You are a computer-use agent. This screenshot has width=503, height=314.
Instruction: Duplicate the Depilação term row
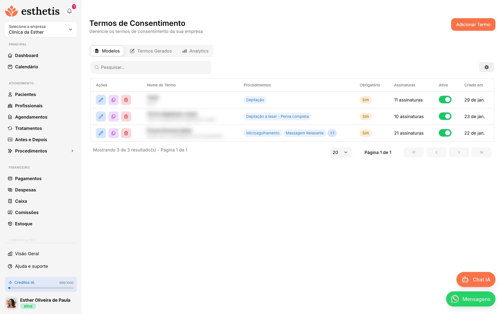point(113,100)
